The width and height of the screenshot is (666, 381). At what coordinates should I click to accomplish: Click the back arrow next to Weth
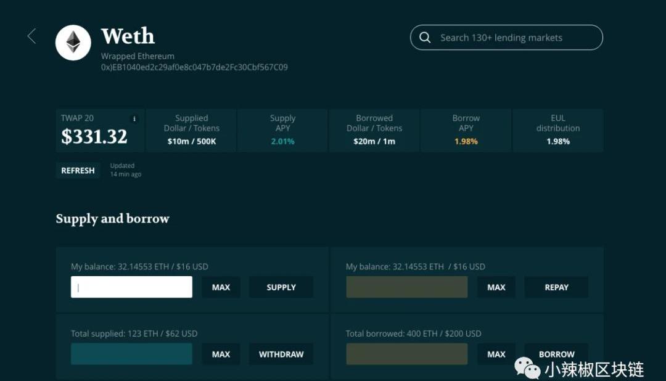point(32,36)
